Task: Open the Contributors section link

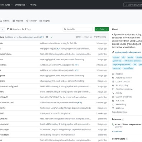Action: [118, 139]
